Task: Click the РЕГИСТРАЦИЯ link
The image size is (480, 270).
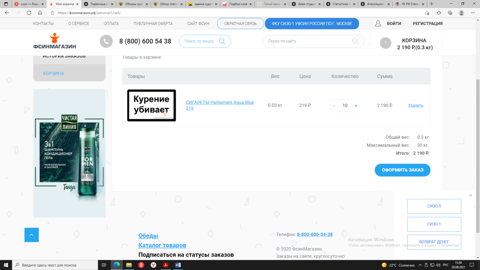Action: [428, 24]
